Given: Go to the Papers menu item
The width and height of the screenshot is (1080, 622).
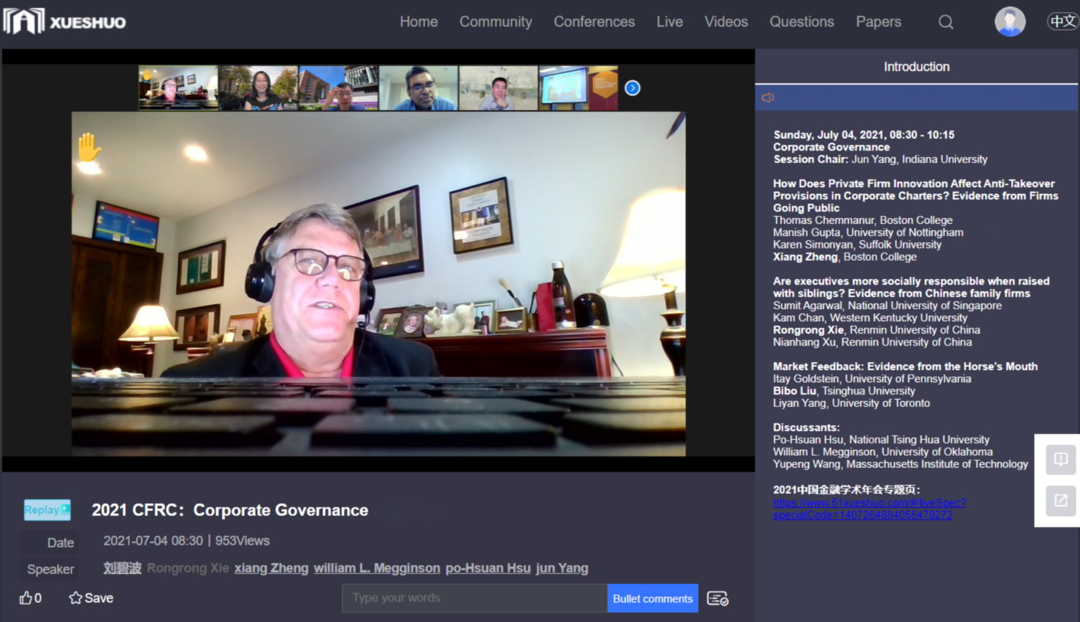Looking at the screenshot, I should [877, 22].
